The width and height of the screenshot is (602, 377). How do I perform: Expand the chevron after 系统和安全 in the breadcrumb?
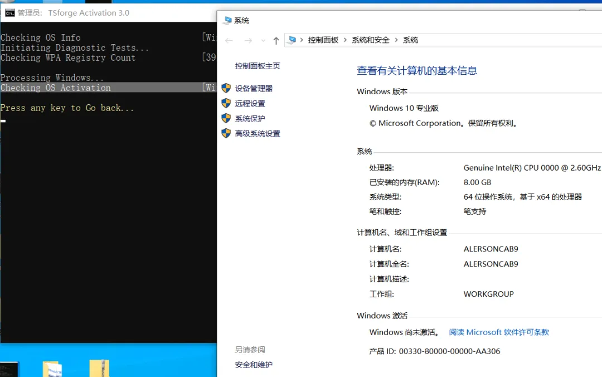396,40
